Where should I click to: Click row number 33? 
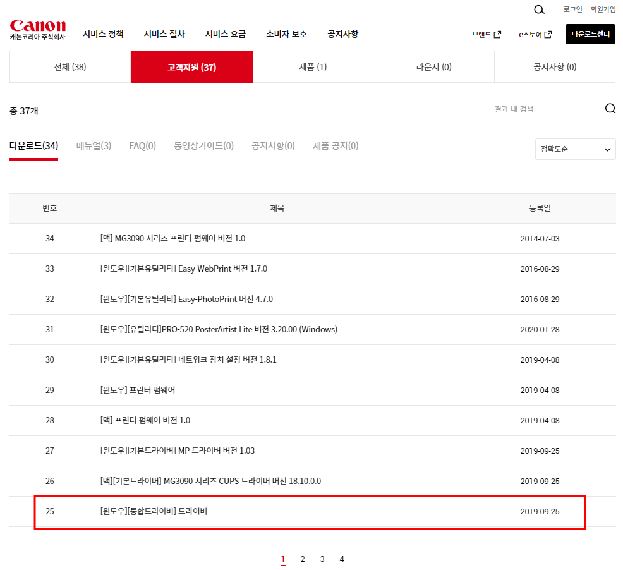(50, 269)
